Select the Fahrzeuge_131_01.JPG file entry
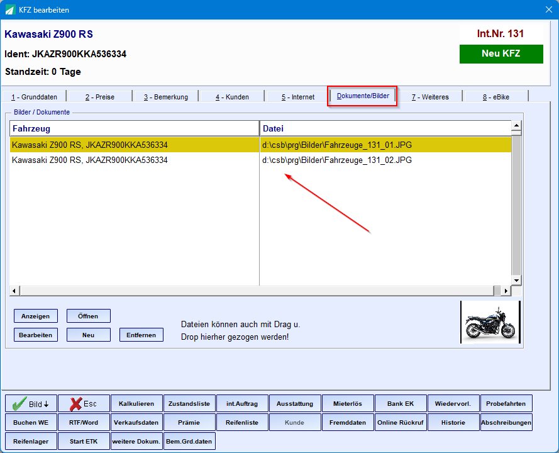The height and width of the screenshot is (453, 559). (385, 145)
